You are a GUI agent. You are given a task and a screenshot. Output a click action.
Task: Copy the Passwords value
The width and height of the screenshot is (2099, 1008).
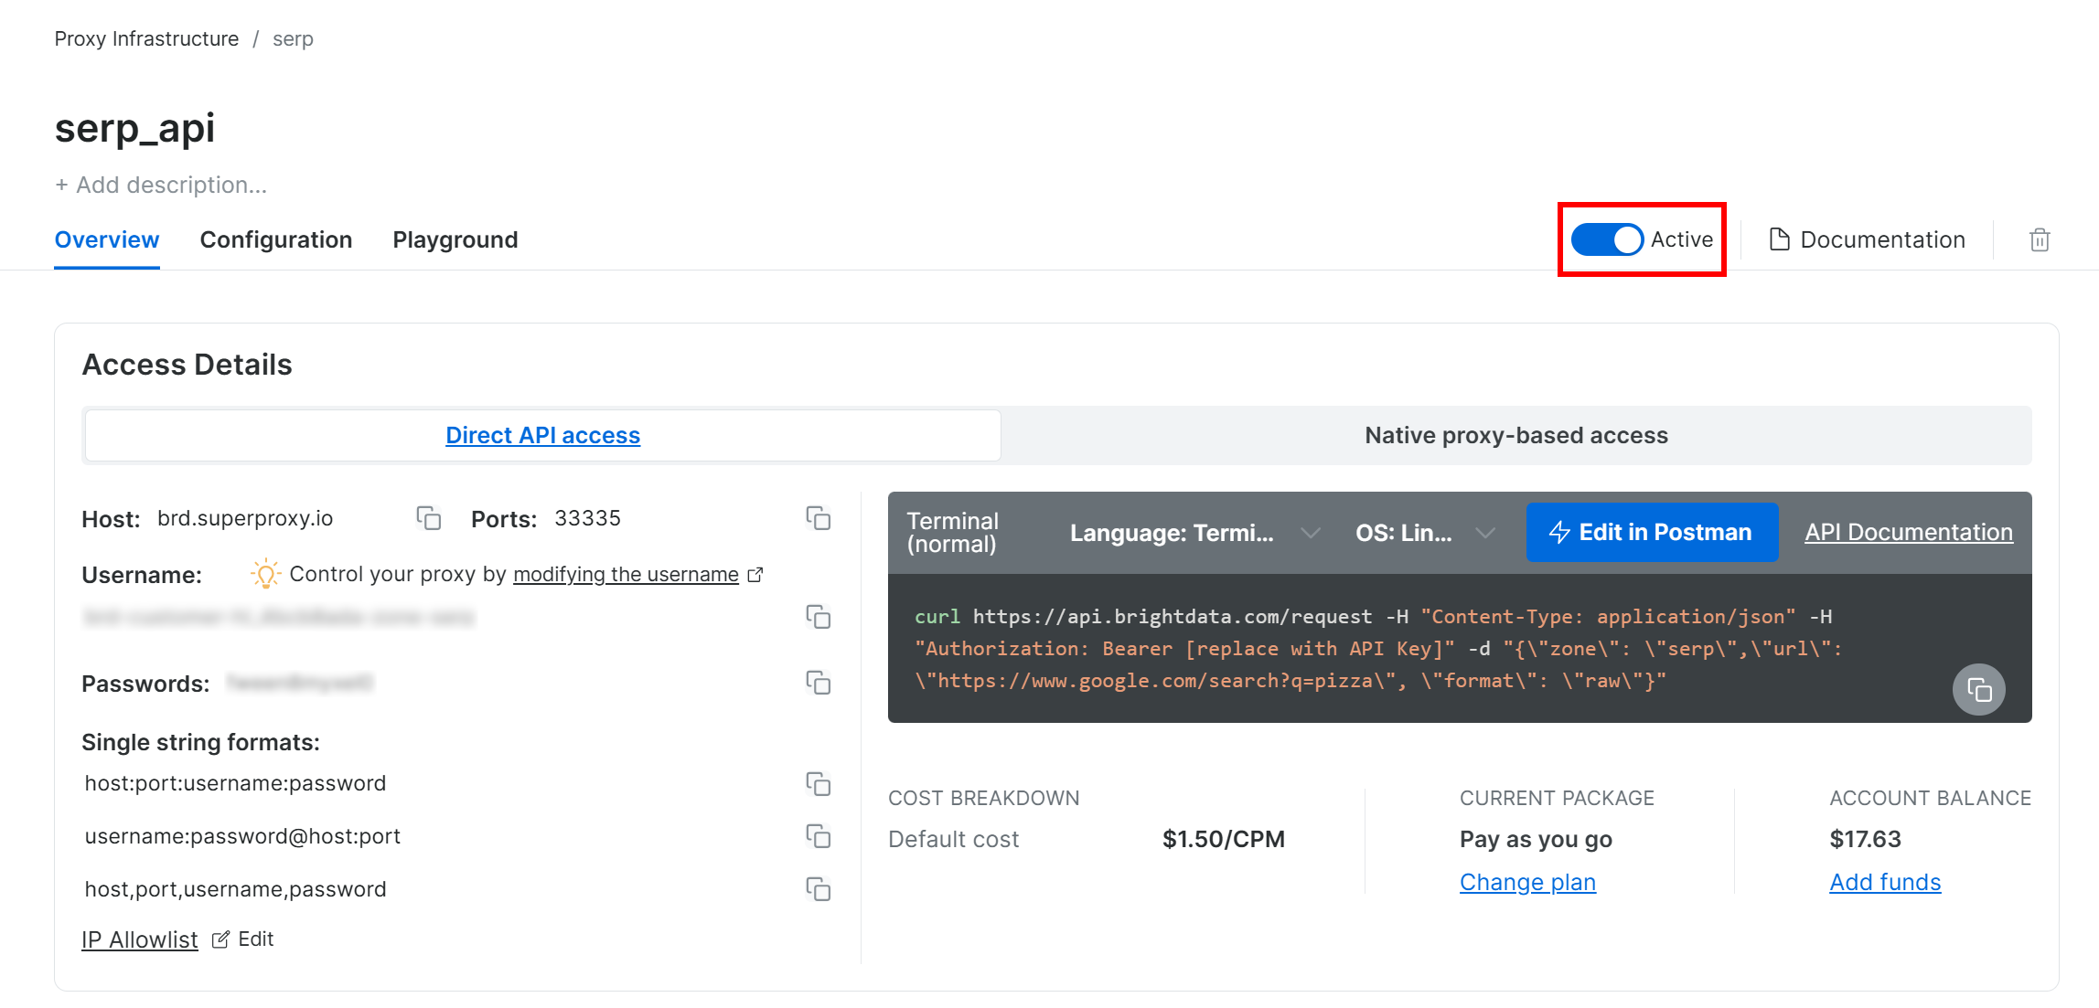(819, 683)
